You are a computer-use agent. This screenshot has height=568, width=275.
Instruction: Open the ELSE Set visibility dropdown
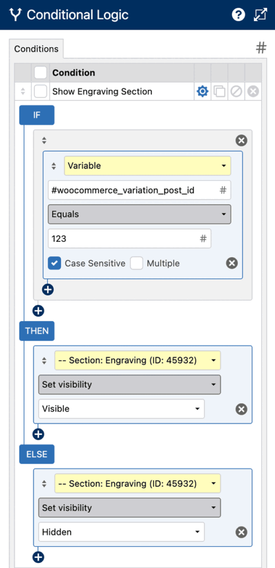(130, 508)
